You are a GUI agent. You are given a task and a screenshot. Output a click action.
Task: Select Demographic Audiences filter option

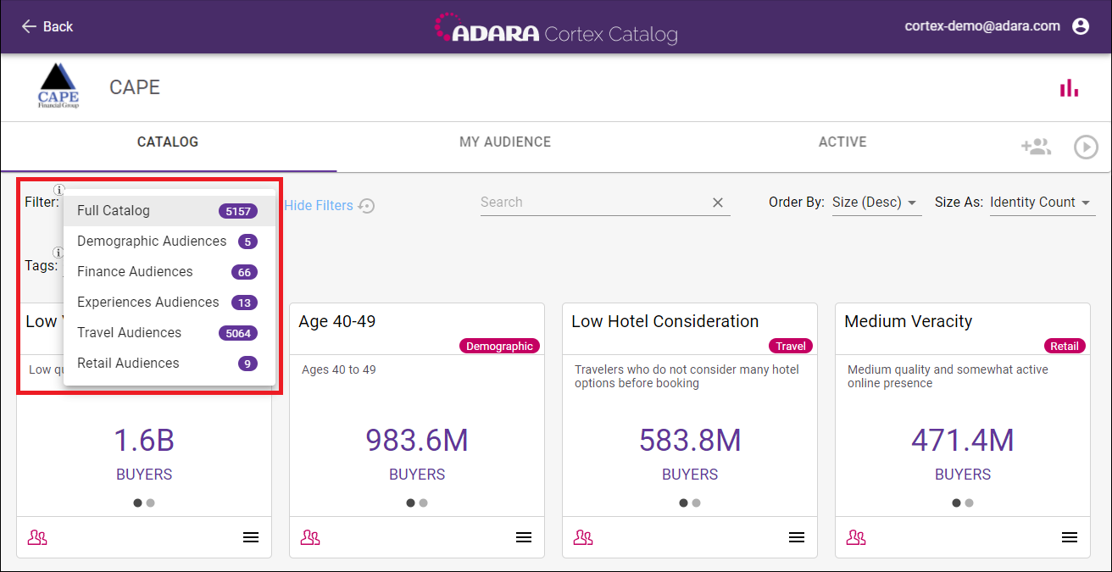click(170, 242)
